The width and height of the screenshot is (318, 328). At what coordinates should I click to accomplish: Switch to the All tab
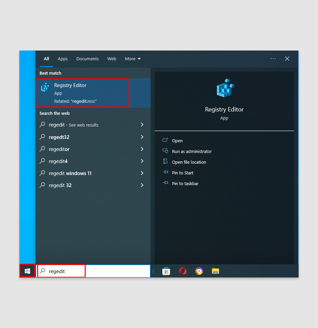47,59
